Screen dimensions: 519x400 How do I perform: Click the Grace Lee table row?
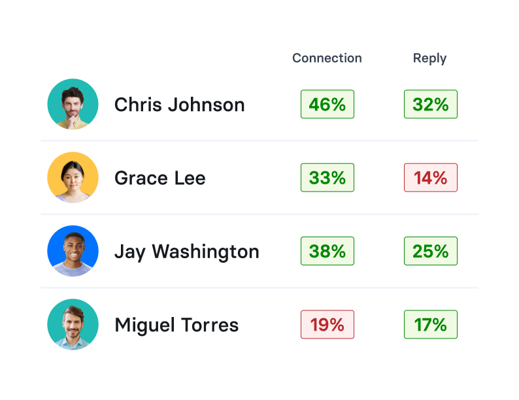tap(259, 178)
